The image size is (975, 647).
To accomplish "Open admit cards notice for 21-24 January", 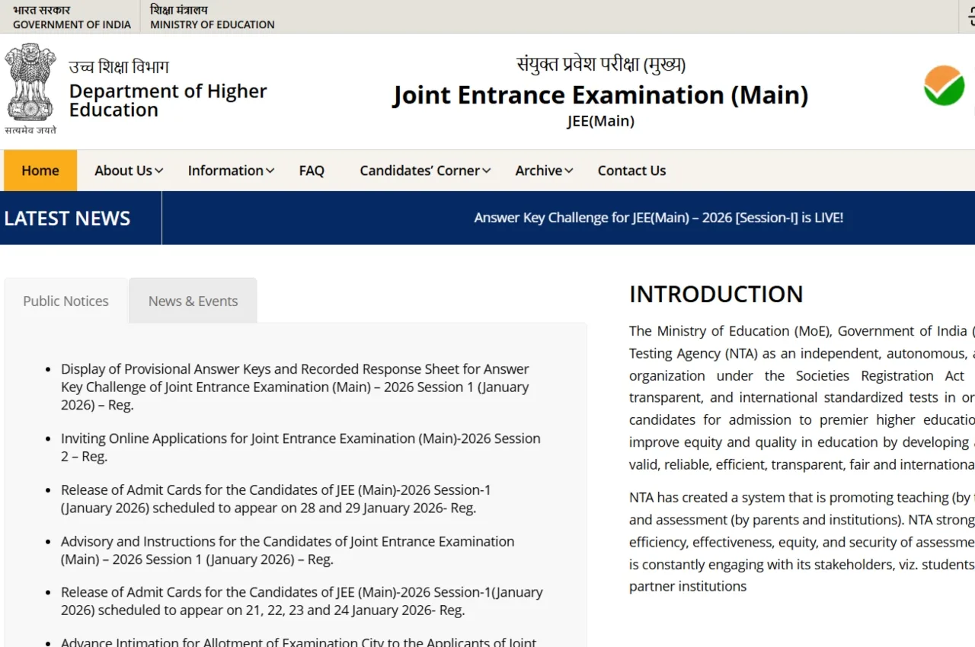I will pyautogui.click(x=302, y=601).
